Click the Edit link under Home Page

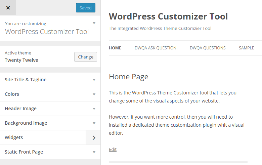113,149
